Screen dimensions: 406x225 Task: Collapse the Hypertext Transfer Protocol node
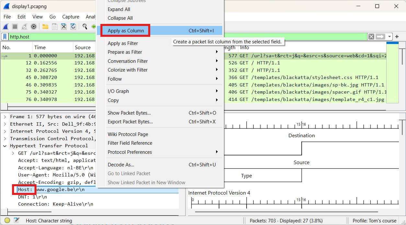coord(5,146)
